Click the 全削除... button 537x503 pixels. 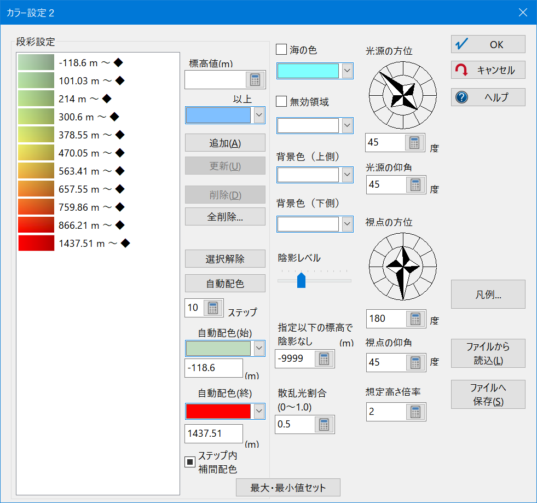(225, 216)
